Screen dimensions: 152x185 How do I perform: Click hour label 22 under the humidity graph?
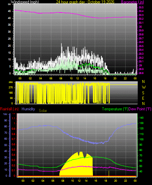pos(125,181)
